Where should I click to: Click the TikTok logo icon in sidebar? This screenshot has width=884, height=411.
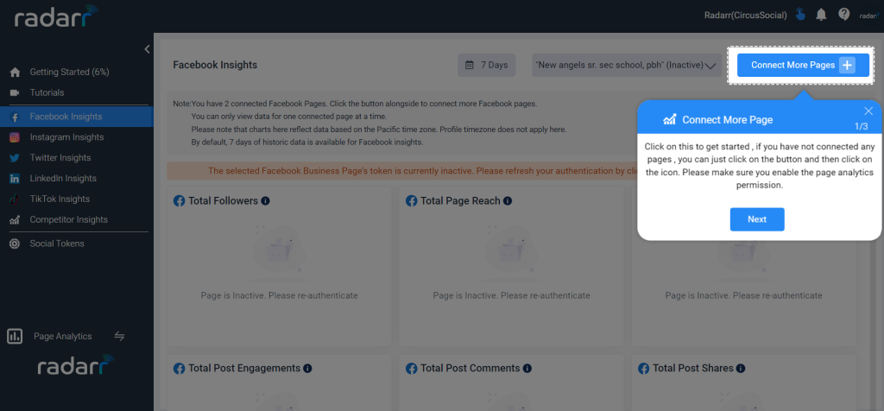(15, 199)
